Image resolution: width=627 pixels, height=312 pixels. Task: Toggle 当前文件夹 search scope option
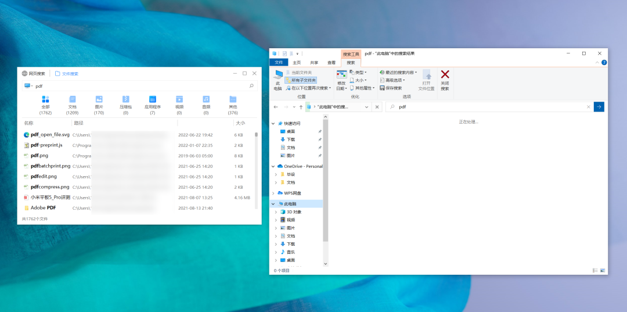point(301,73)
